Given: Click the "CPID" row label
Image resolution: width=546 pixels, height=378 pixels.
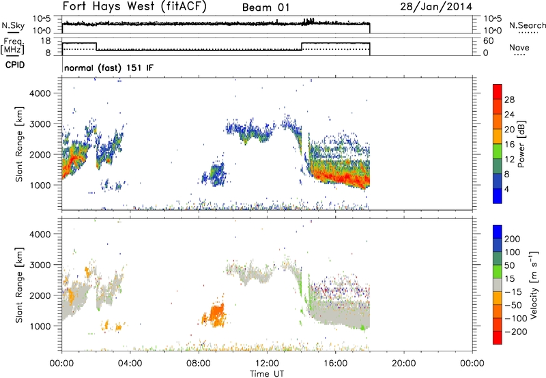Looking at the screenshot, I should tap(15, 65).
